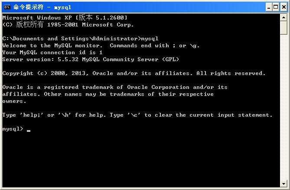Click the "Microsoft Windows XP" version line

tap(65, 18)
